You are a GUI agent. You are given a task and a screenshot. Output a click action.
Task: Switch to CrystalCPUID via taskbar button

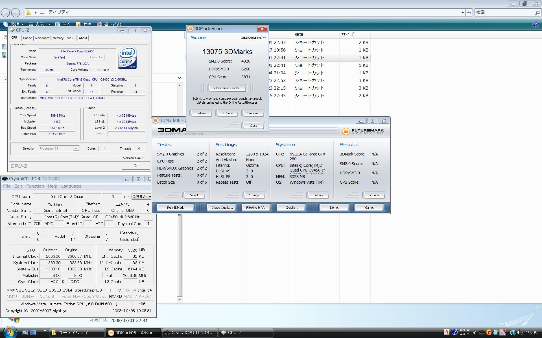[190, 333]
